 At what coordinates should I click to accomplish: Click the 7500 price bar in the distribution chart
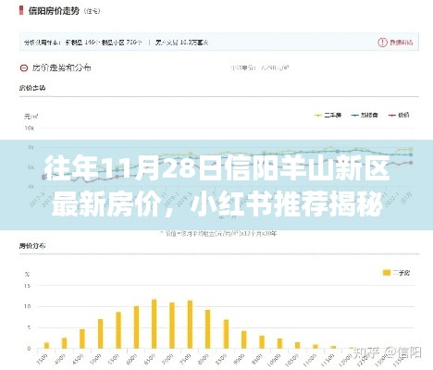[x=190, y=325]
